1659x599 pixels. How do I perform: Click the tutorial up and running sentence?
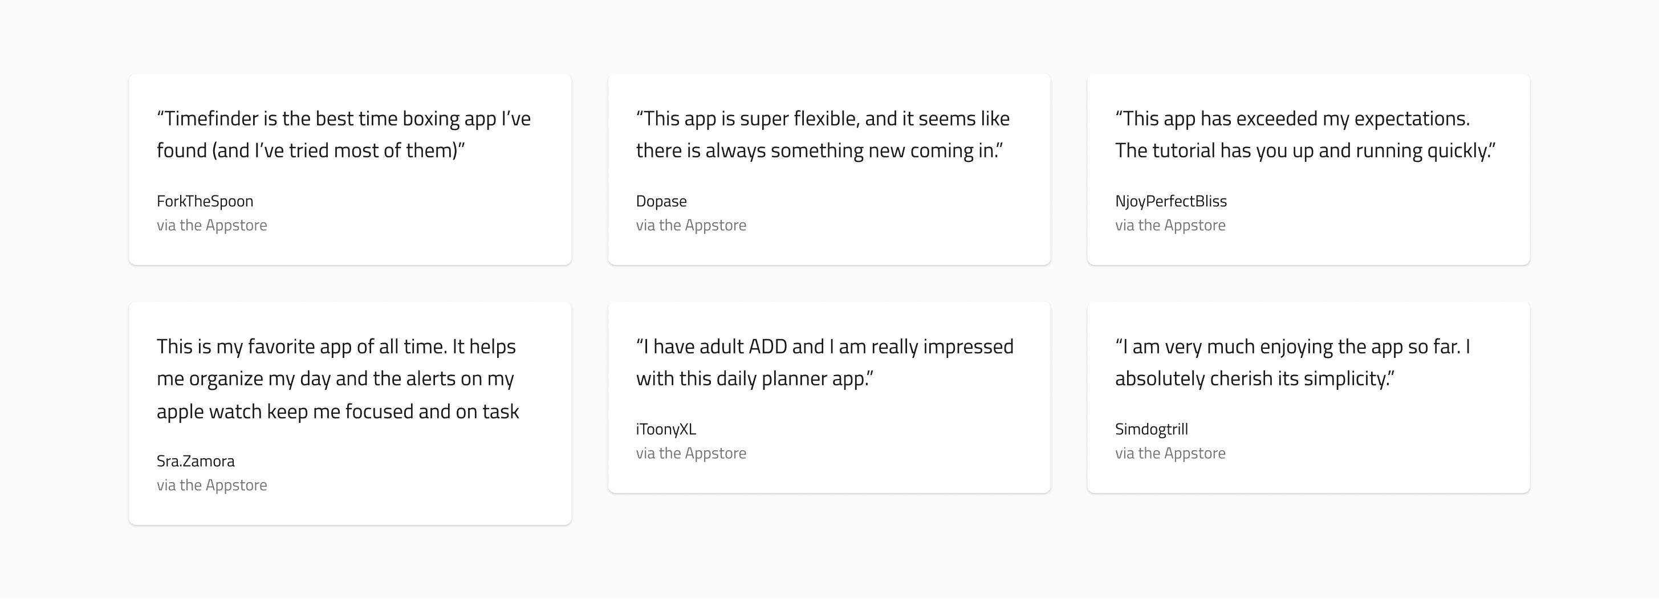[1306, 150]
